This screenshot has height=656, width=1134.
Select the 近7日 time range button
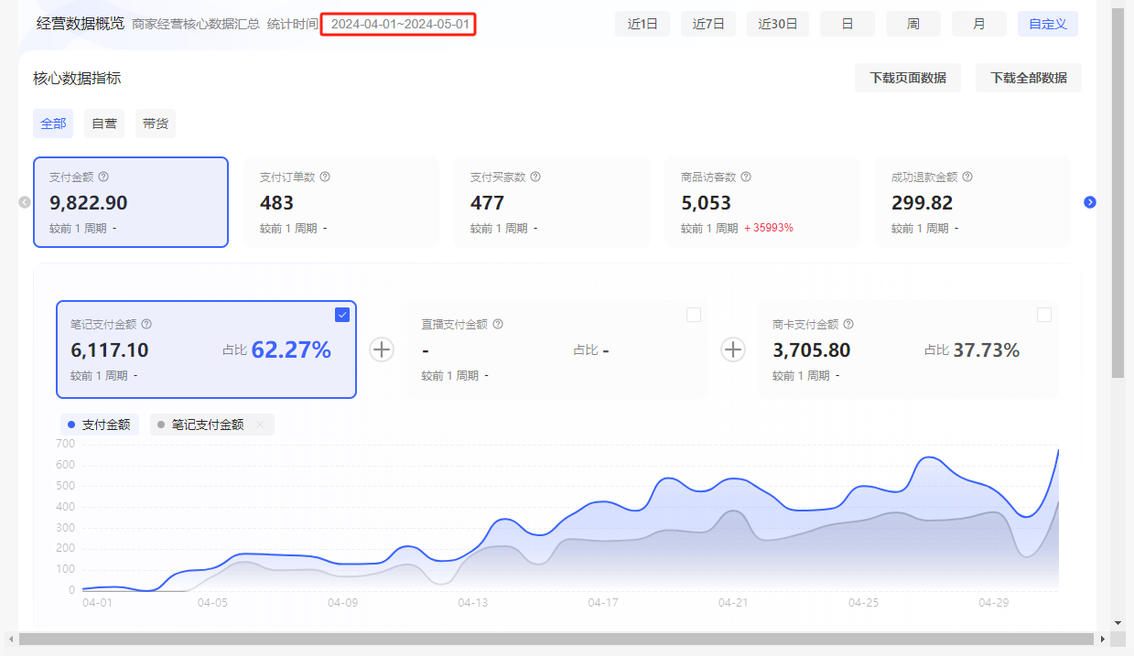coord(708,24)
